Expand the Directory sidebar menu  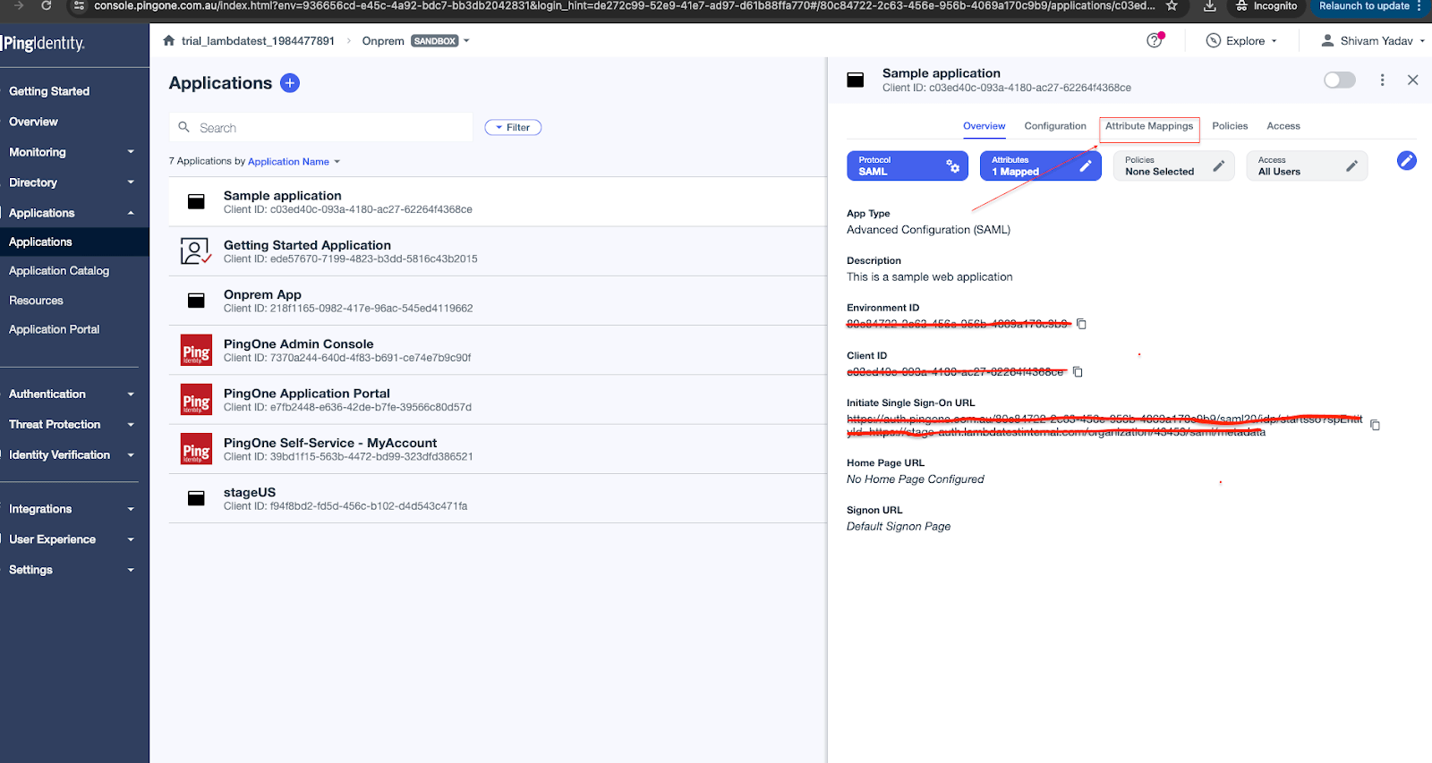click(131, 182)
